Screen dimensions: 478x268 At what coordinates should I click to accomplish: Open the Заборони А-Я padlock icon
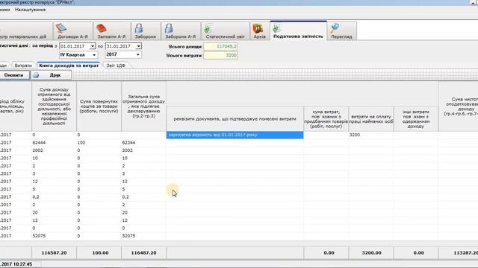tap(169, 28)
